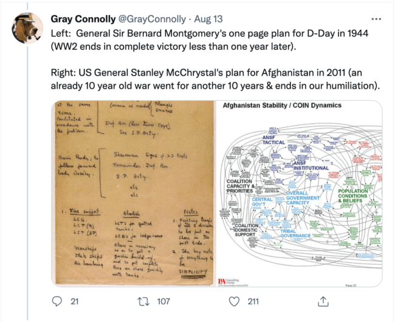Click Gray Connolly's profile avatar
The image size is (395, 322).
[27, 29]
